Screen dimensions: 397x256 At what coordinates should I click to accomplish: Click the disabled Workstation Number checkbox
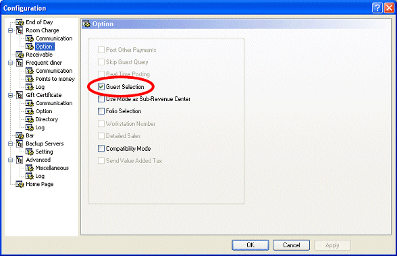pyautogui.click(x=101, y=123)
